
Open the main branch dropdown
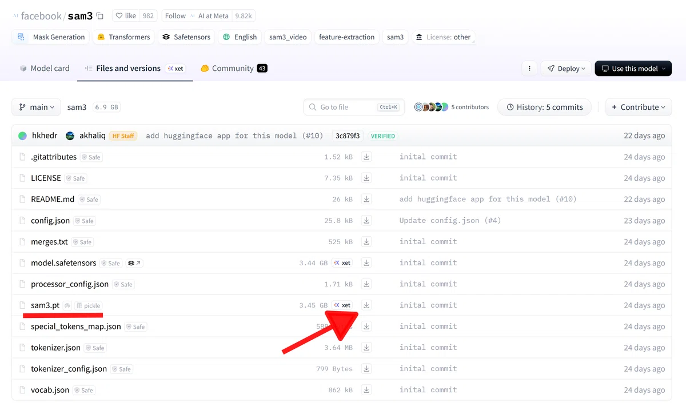tap(36, 107)
